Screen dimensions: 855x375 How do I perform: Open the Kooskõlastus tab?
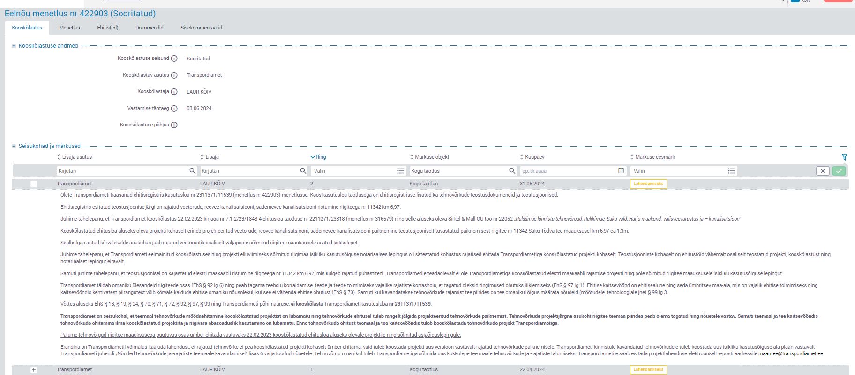tap(27, 28)
